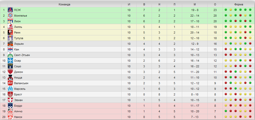Viewport: 255px width, 120px height.
Task: Click the Сент-Этьен team name
Action: pyautogui.click(x=22, y=55)
